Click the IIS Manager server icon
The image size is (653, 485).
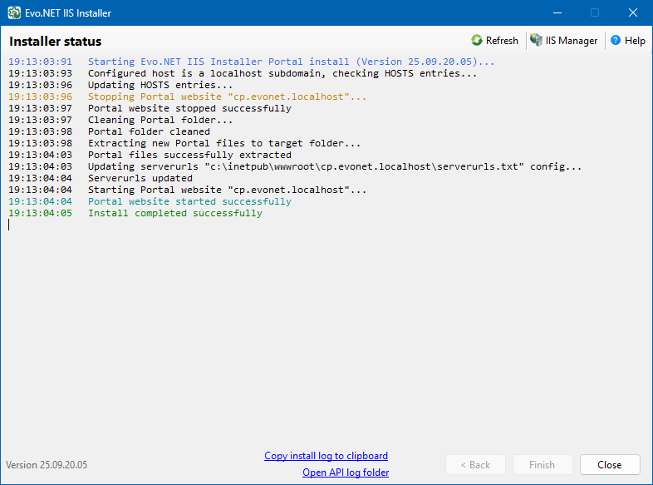click(537, 41)
